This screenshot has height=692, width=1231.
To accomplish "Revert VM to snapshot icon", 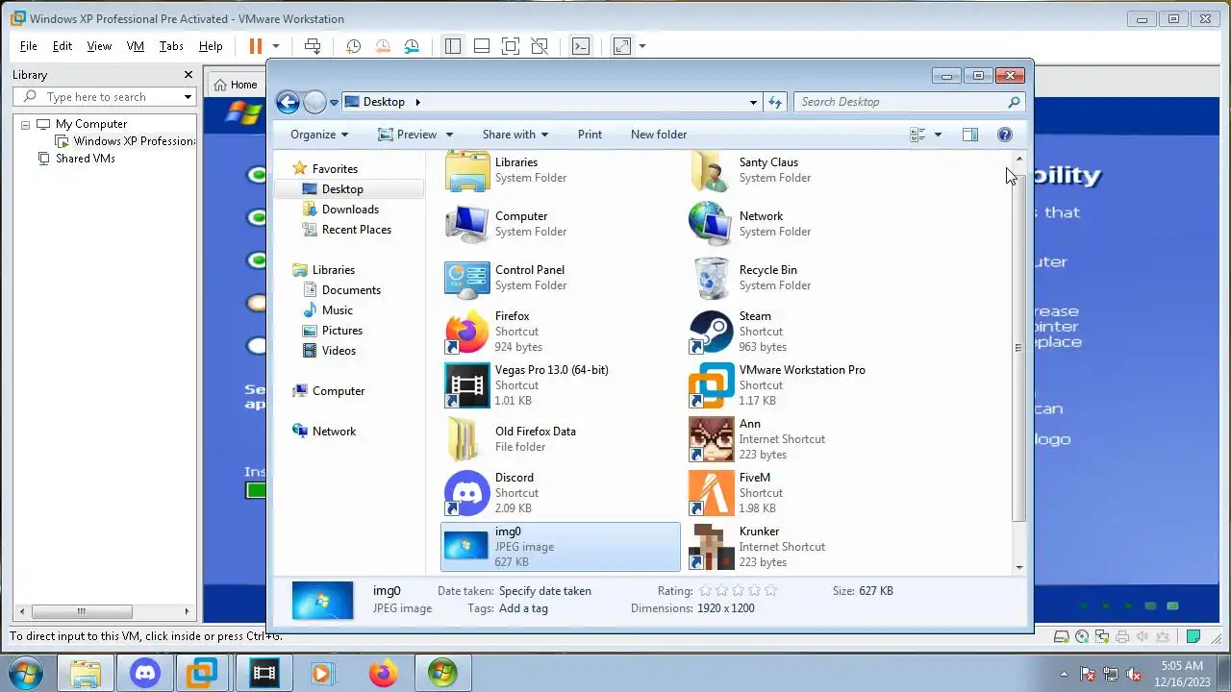I will pos(383,46).
